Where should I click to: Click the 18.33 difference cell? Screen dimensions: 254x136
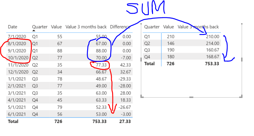click(x=126, y=100)
